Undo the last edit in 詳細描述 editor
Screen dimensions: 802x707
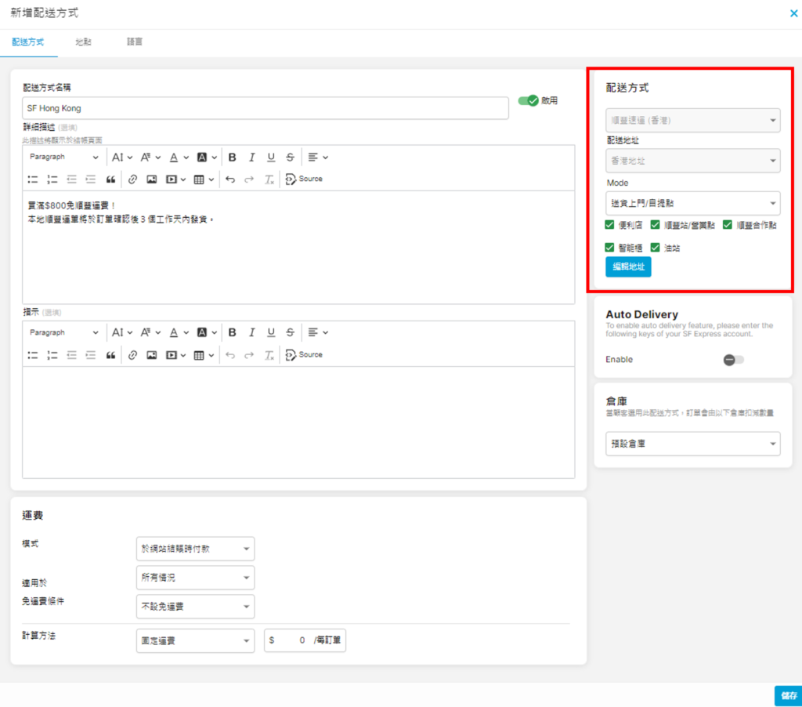pos(229,179)
